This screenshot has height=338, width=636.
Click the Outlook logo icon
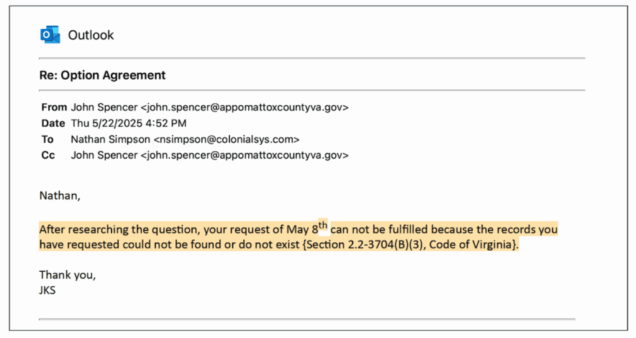pyautogui.click(x=49, y=35)
